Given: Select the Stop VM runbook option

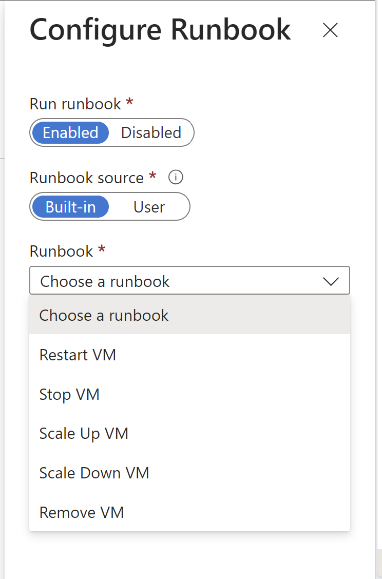Looking at the screenshot, I should point(69,394).
